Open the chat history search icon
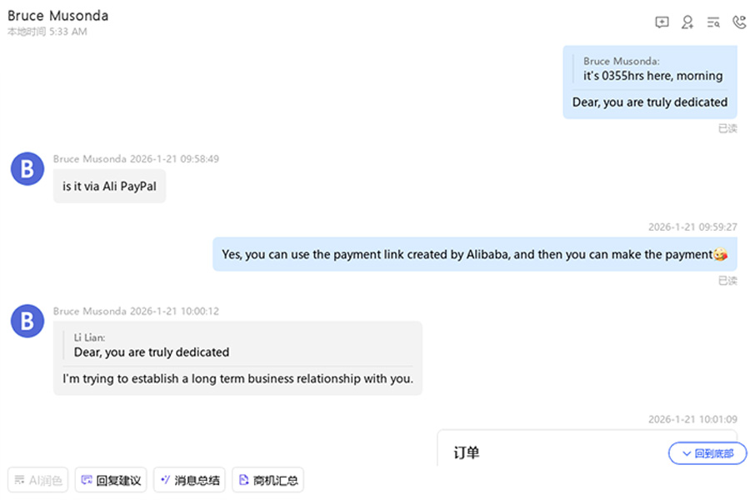The width and height of the screenshot is (750, 500). (713, 22)
